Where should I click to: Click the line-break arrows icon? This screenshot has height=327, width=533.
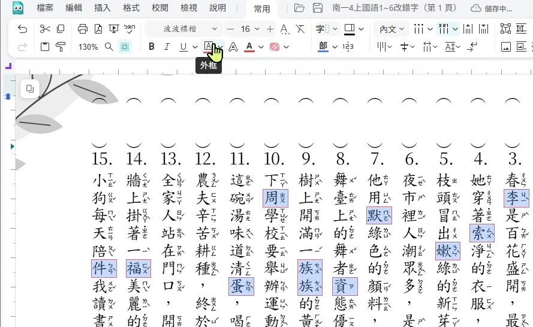(x=472, y=47)
